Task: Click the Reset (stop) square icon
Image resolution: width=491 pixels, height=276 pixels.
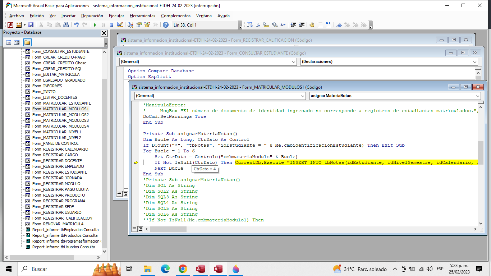Action: (111, 25)
